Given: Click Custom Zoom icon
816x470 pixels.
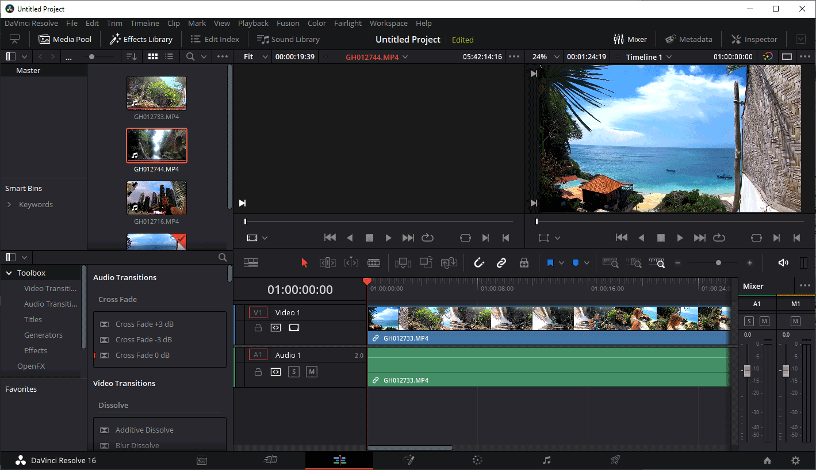Looking at the screenshot, I should pos(657,263).
